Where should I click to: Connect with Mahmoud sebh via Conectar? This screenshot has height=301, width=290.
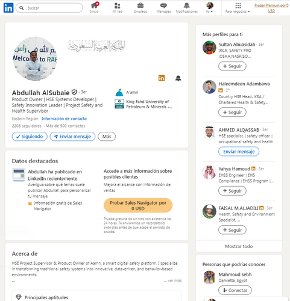(x=235, y=290)
